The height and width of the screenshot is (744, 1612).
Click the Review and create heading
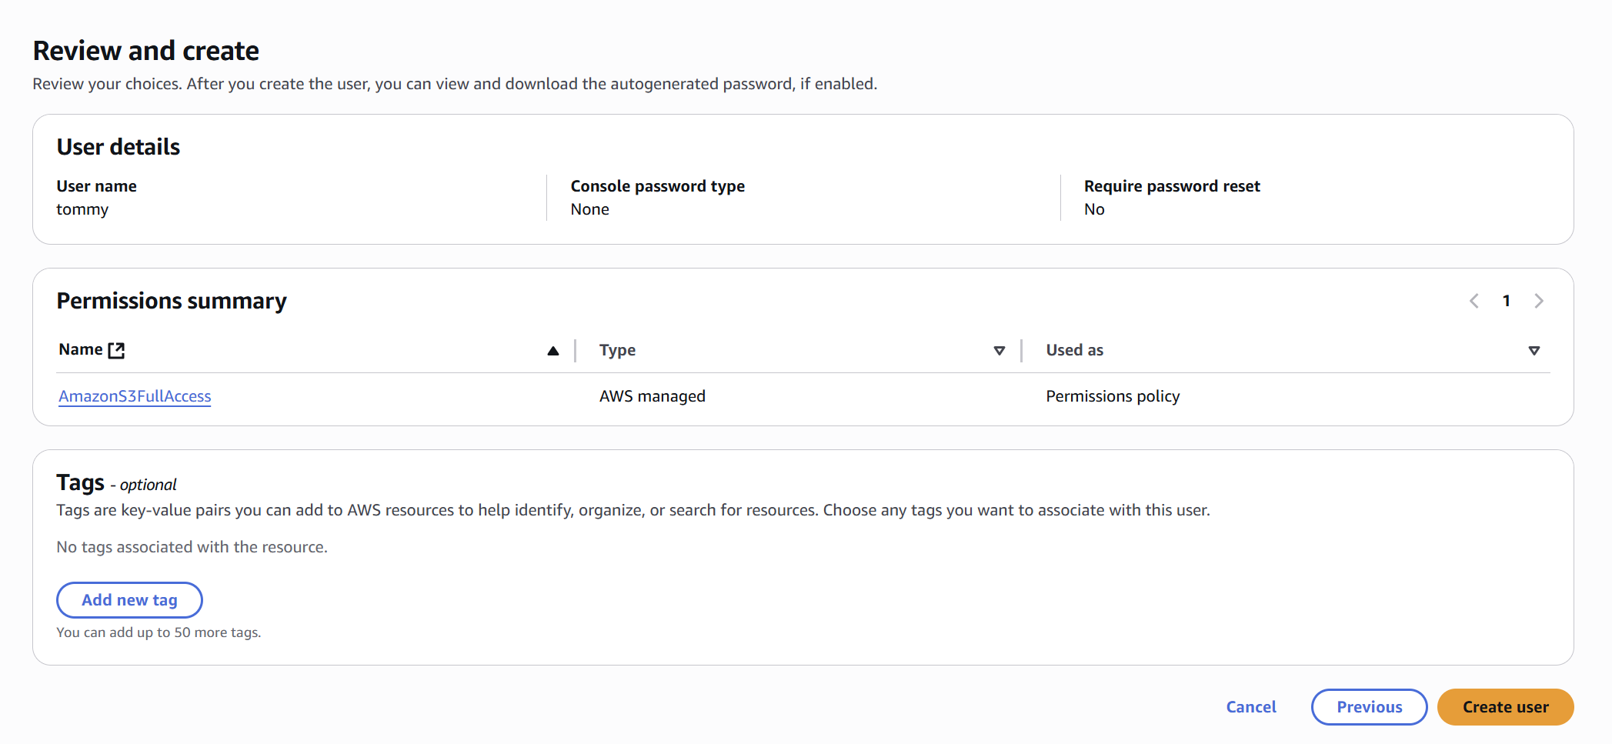tap(146, 51)
